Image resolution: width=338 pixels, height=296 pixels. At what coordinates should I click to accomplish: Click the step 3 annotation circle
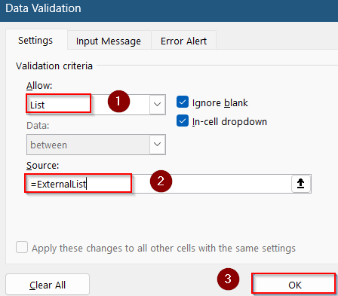(228, 279)
